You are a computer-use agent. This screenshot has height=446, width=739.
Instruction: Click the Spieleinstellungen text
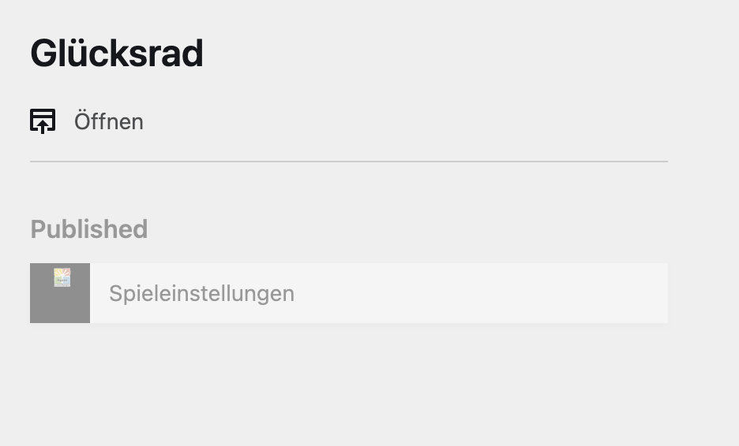[201, 293]
